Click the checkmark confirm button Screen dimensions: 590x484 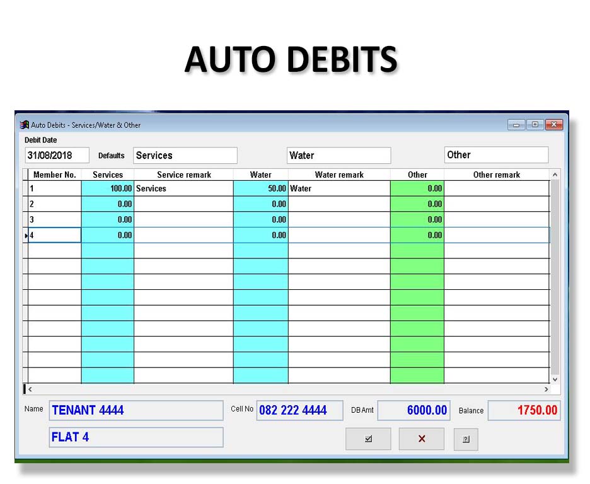tap(368, 439)
